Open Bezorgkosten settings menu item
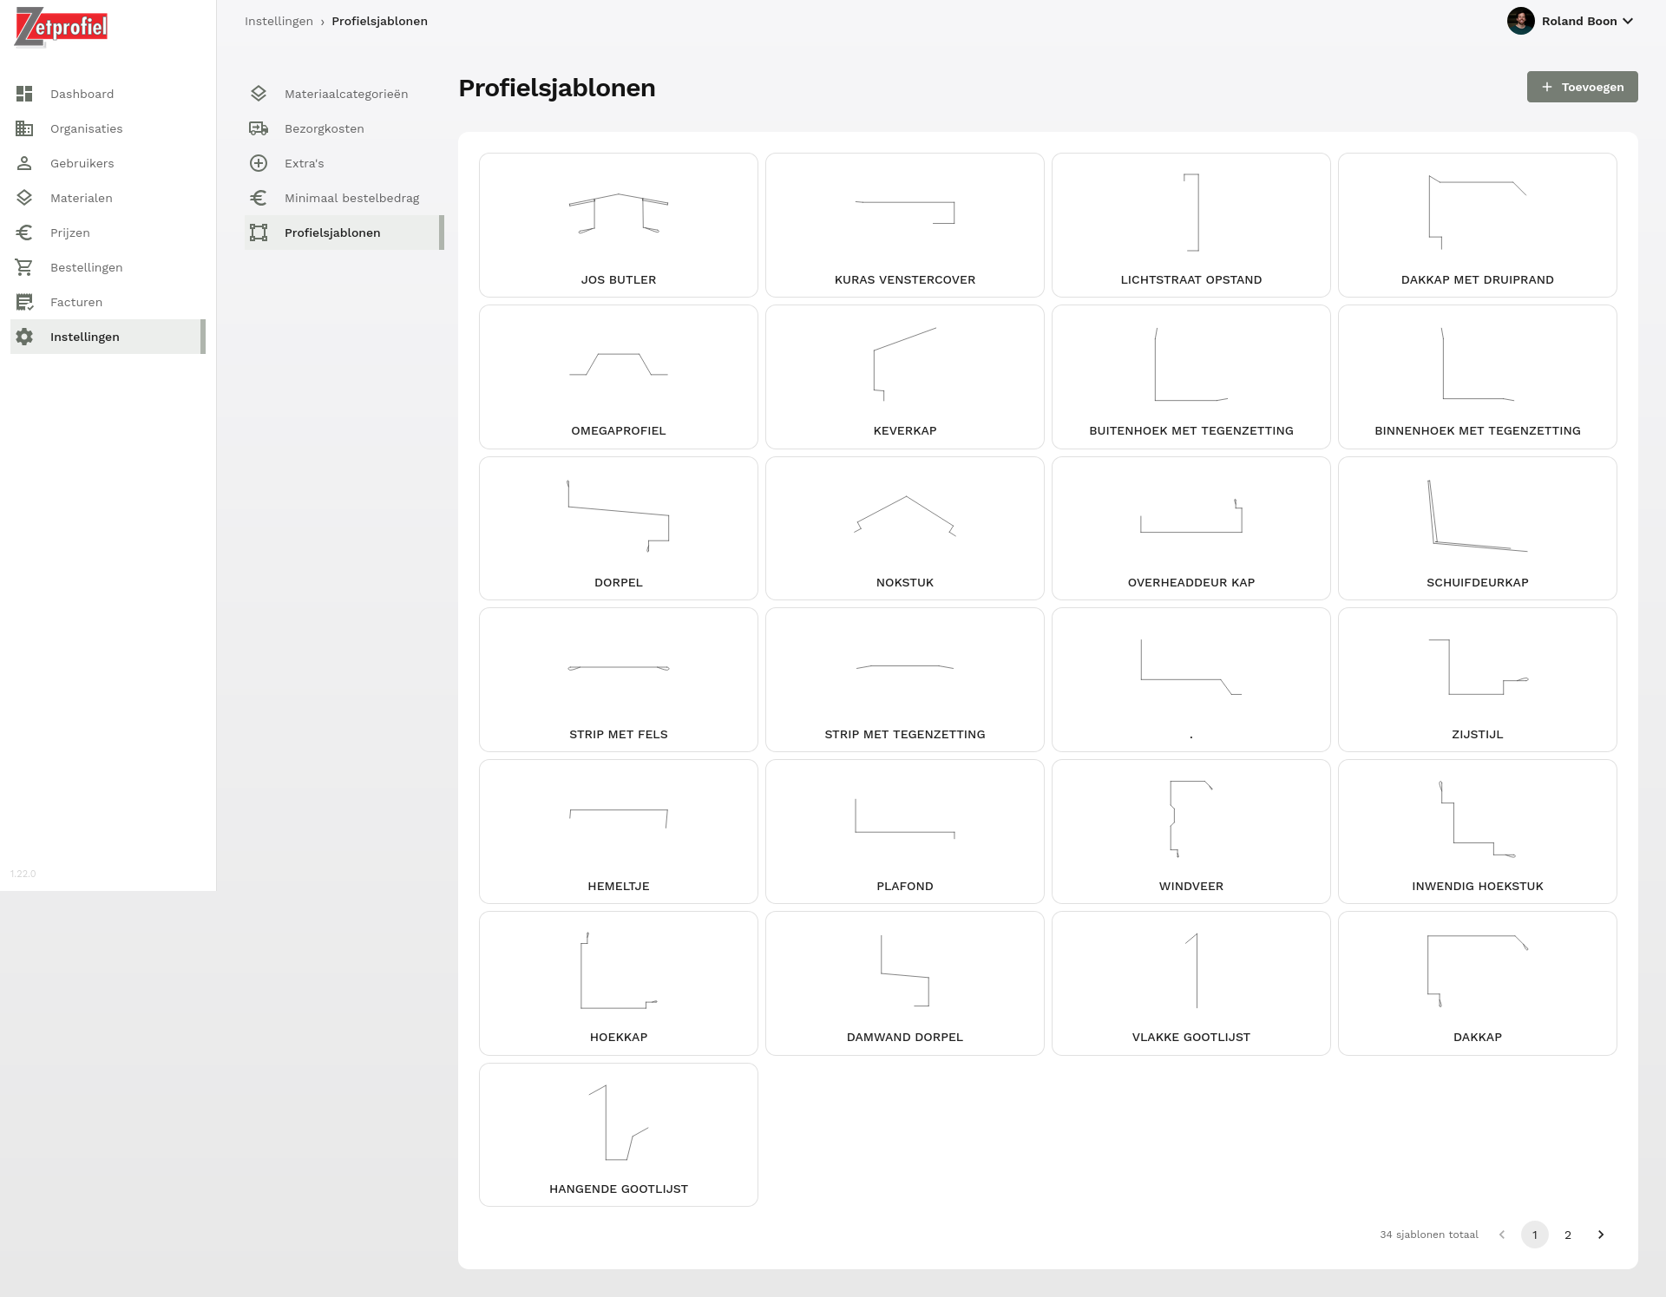1666x1297 pixels. 344,128
